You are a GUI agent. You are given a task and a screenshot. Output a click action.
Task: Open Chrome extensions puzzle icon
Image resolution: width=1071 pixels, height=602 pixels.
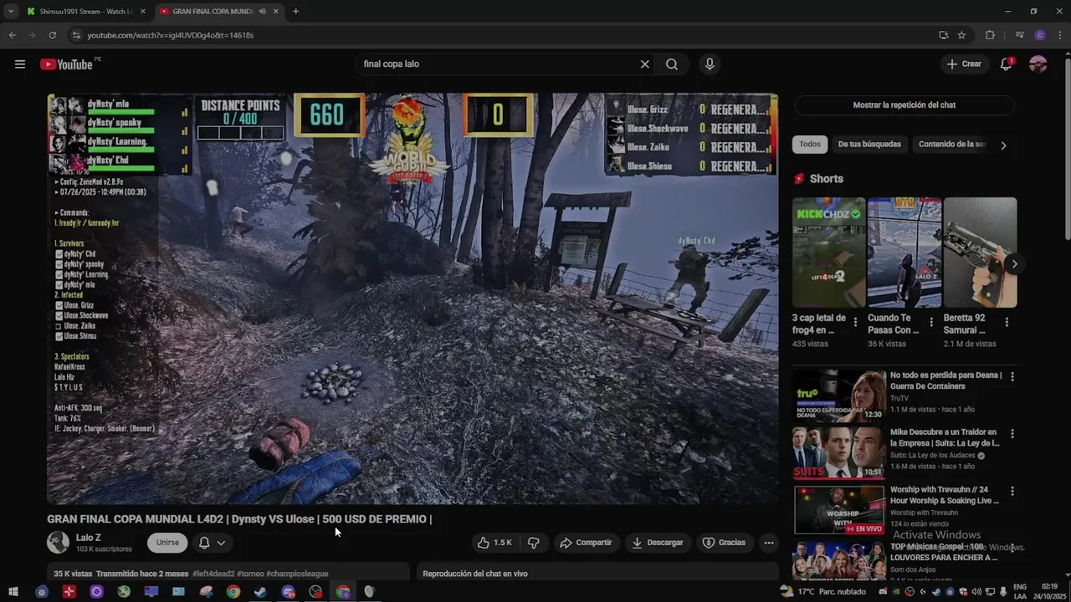coord(990,35)
